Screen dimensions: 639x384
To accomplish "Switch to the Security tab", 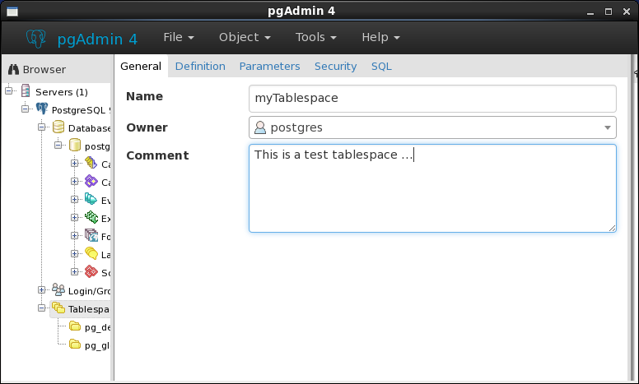I will point(335,67).
